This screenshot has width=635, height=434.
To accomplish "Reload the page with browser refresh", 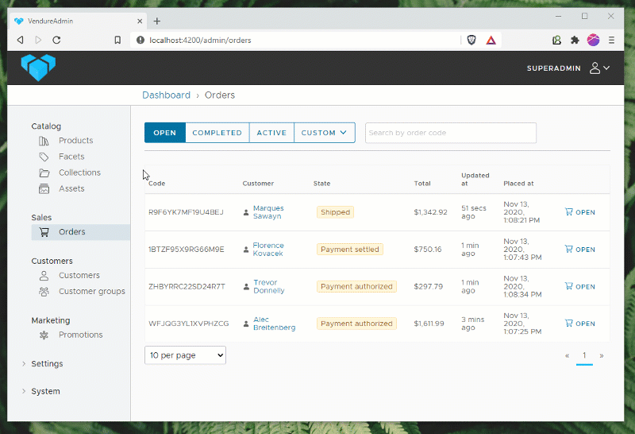I will click(56, 40).
